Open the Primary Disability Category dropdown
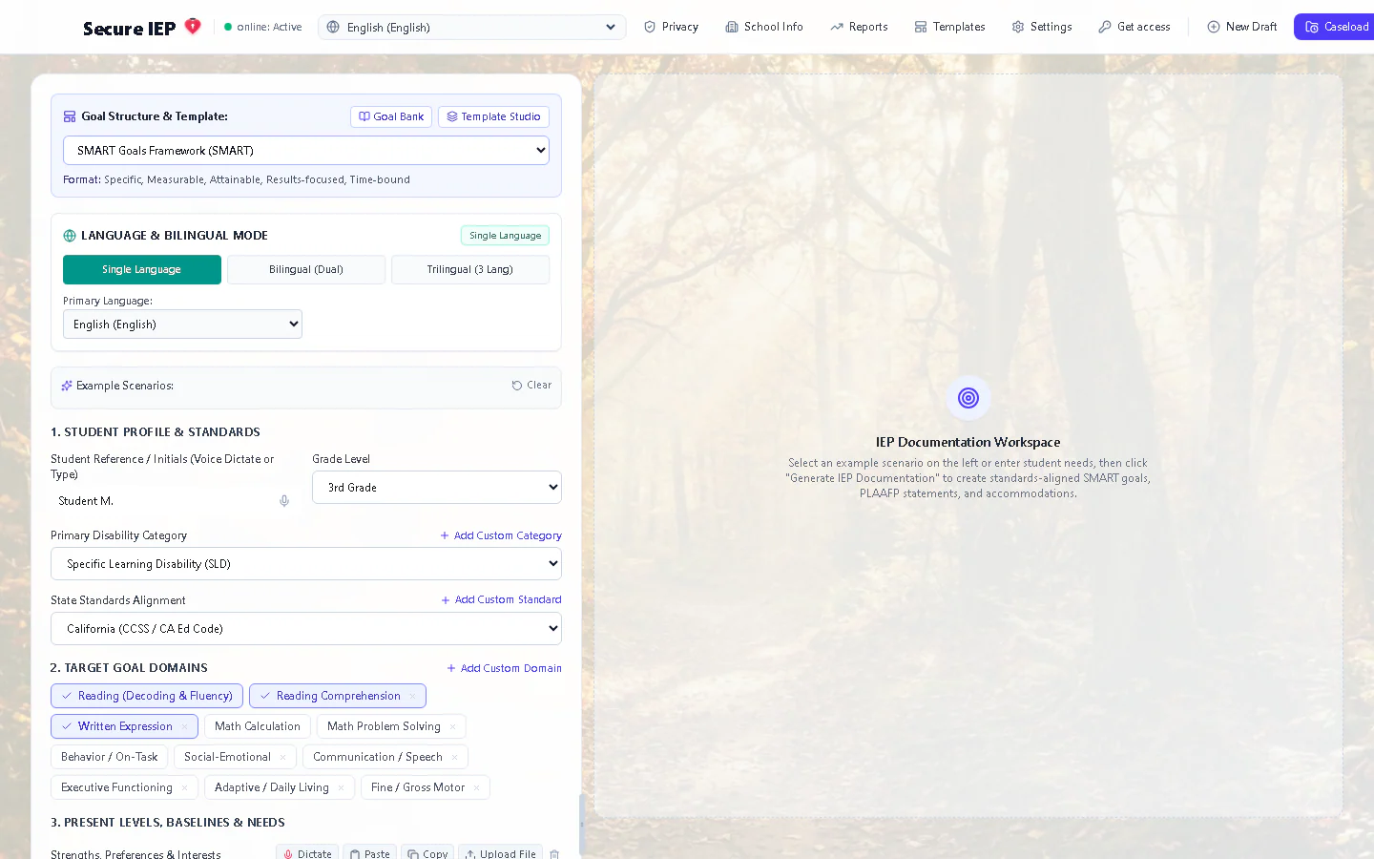Viewport: 1374px width, 859px height. pyautogui.click(x=306, y=564)
